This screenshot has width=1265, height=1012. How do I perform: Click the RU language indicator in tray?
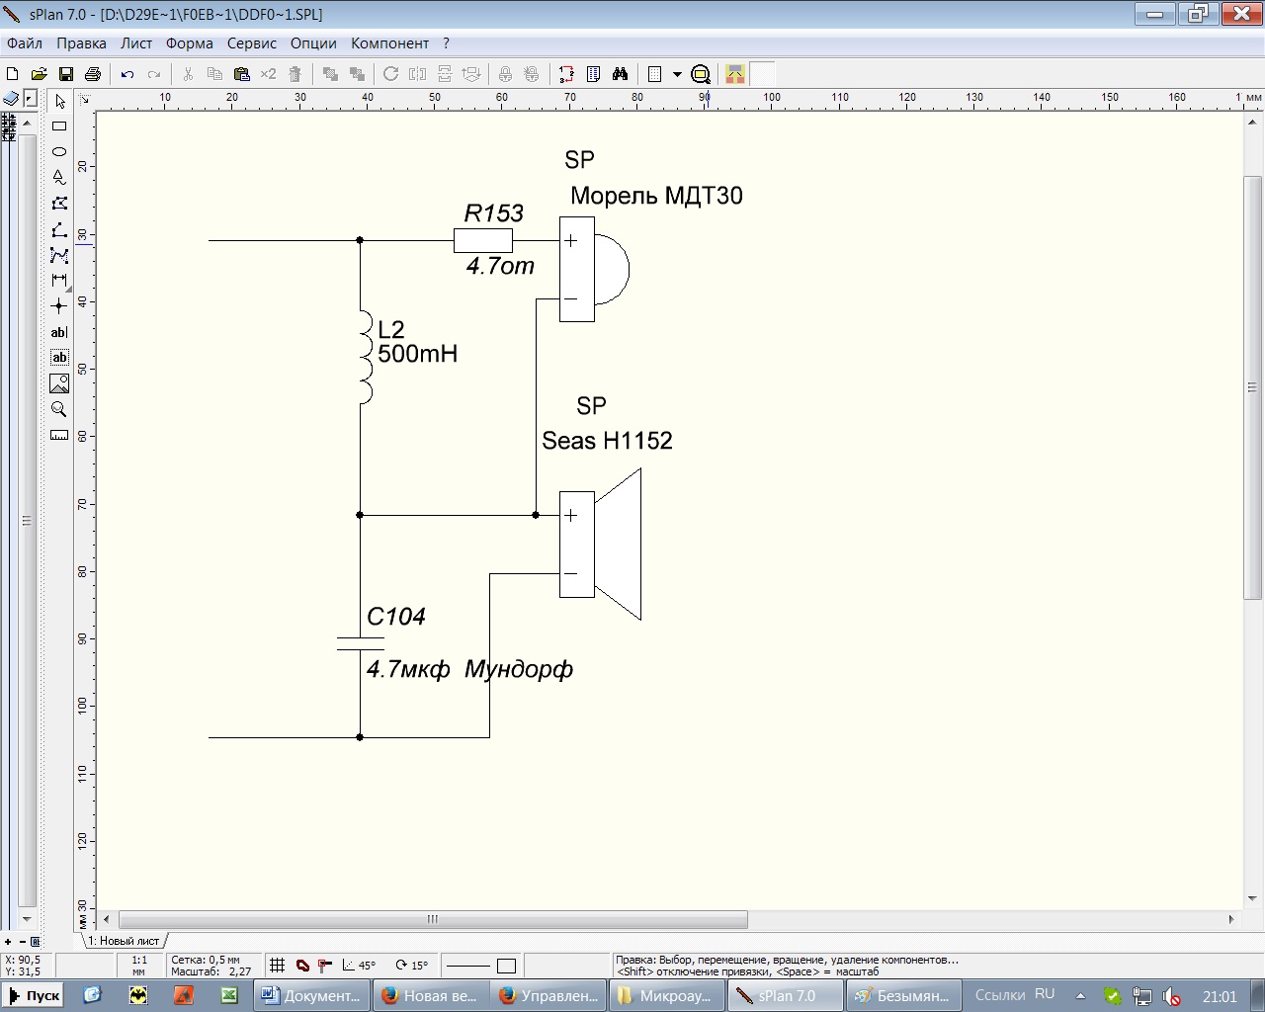click(x=1045, y=994)
